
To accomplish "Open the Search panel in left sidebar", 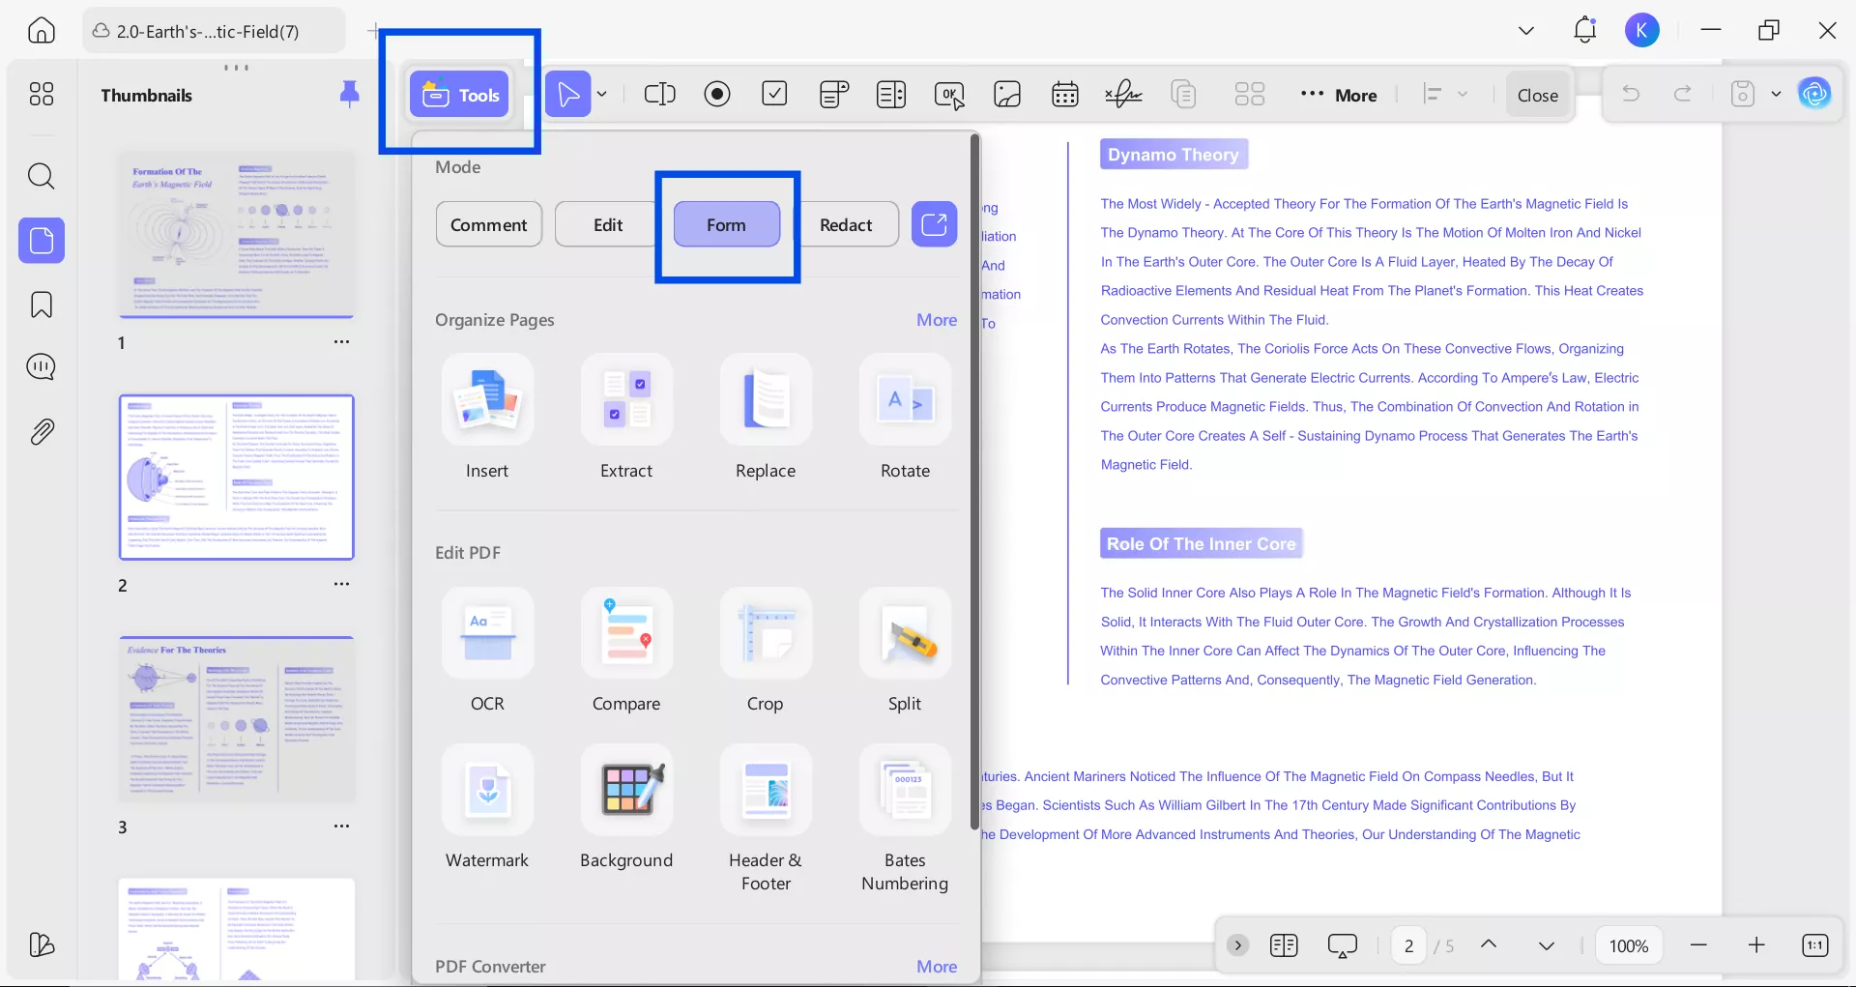I will [x=42, y=176].
